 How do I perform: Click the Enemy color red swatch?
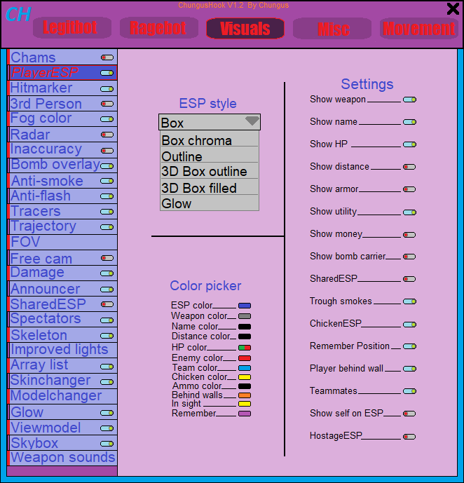pos(244,358)
